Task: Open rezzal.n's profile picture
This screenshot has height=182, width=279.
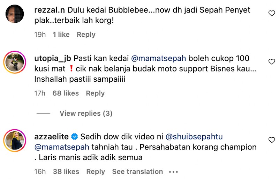Action: (x=14, y=14)
